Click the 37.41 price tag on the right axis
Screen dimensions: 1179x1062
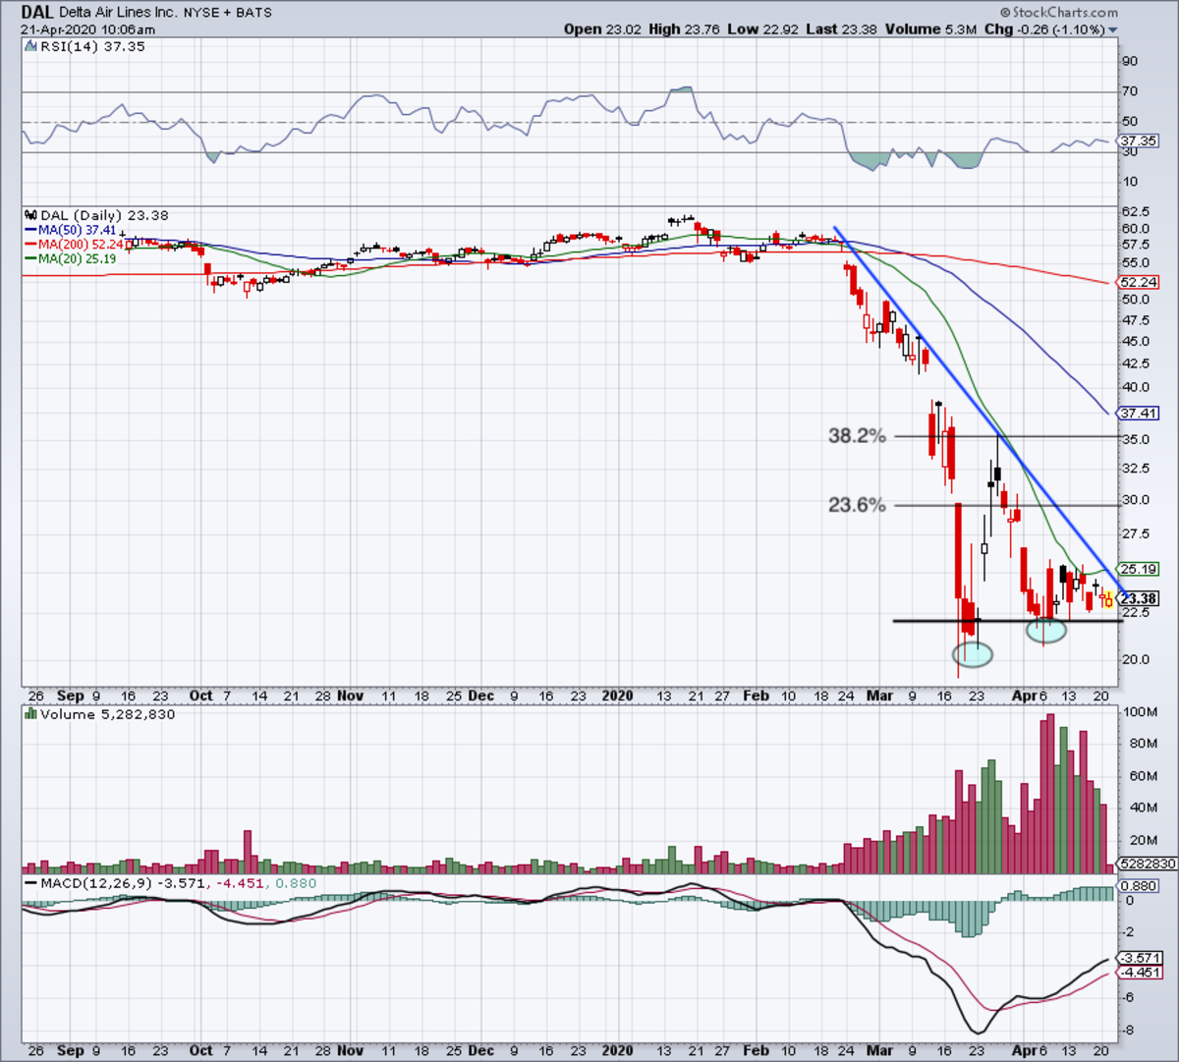point(1138,414)
